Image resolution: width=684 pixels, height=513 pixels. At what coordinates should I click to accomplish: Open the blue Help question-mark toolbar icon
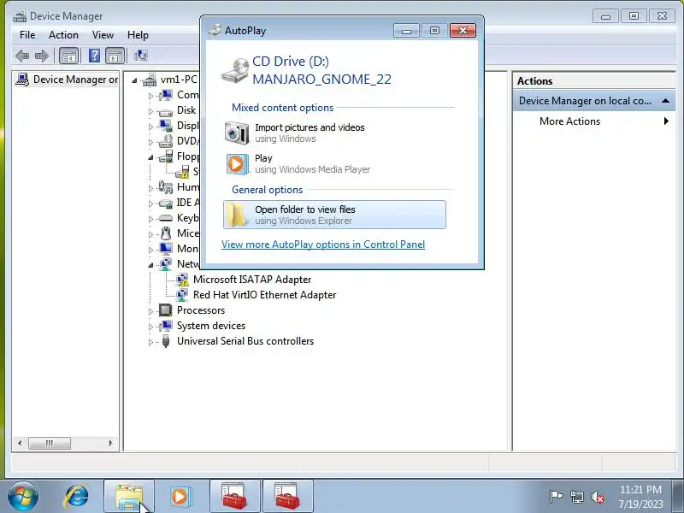coord(94,56)
